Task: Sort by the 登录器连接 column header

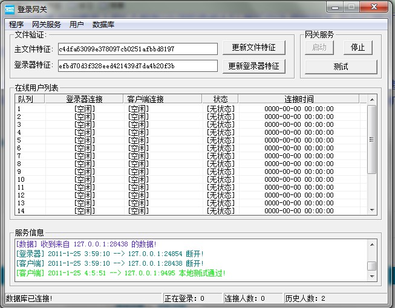Action: pyautogui.click(x=85, y=99)
